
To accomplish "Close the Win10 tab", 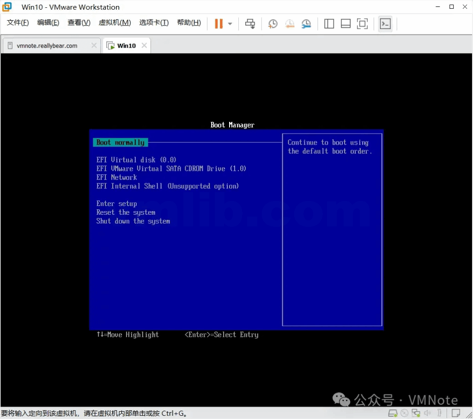I will [x=144, y=45].
